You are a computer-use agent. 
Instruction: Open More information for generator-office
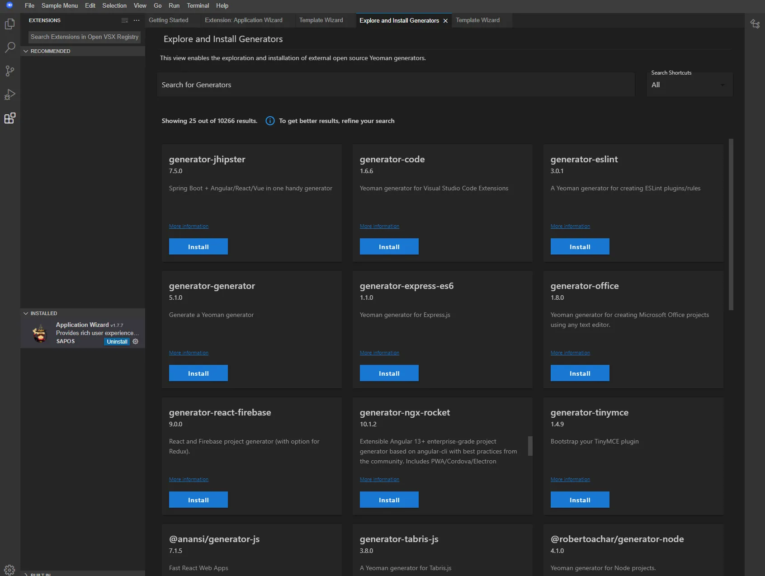tap(570, 353)
